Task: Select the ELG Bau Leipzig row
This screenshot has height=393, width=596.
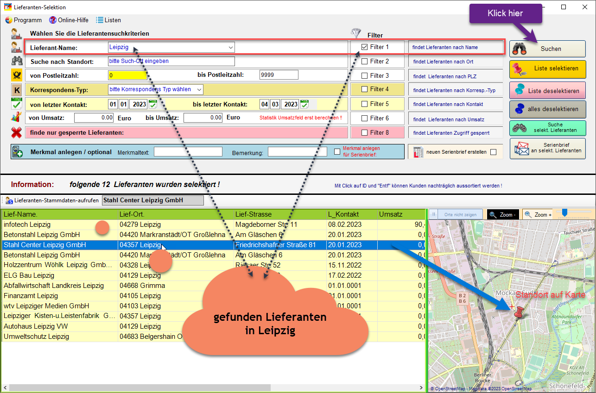Action: 213,275
